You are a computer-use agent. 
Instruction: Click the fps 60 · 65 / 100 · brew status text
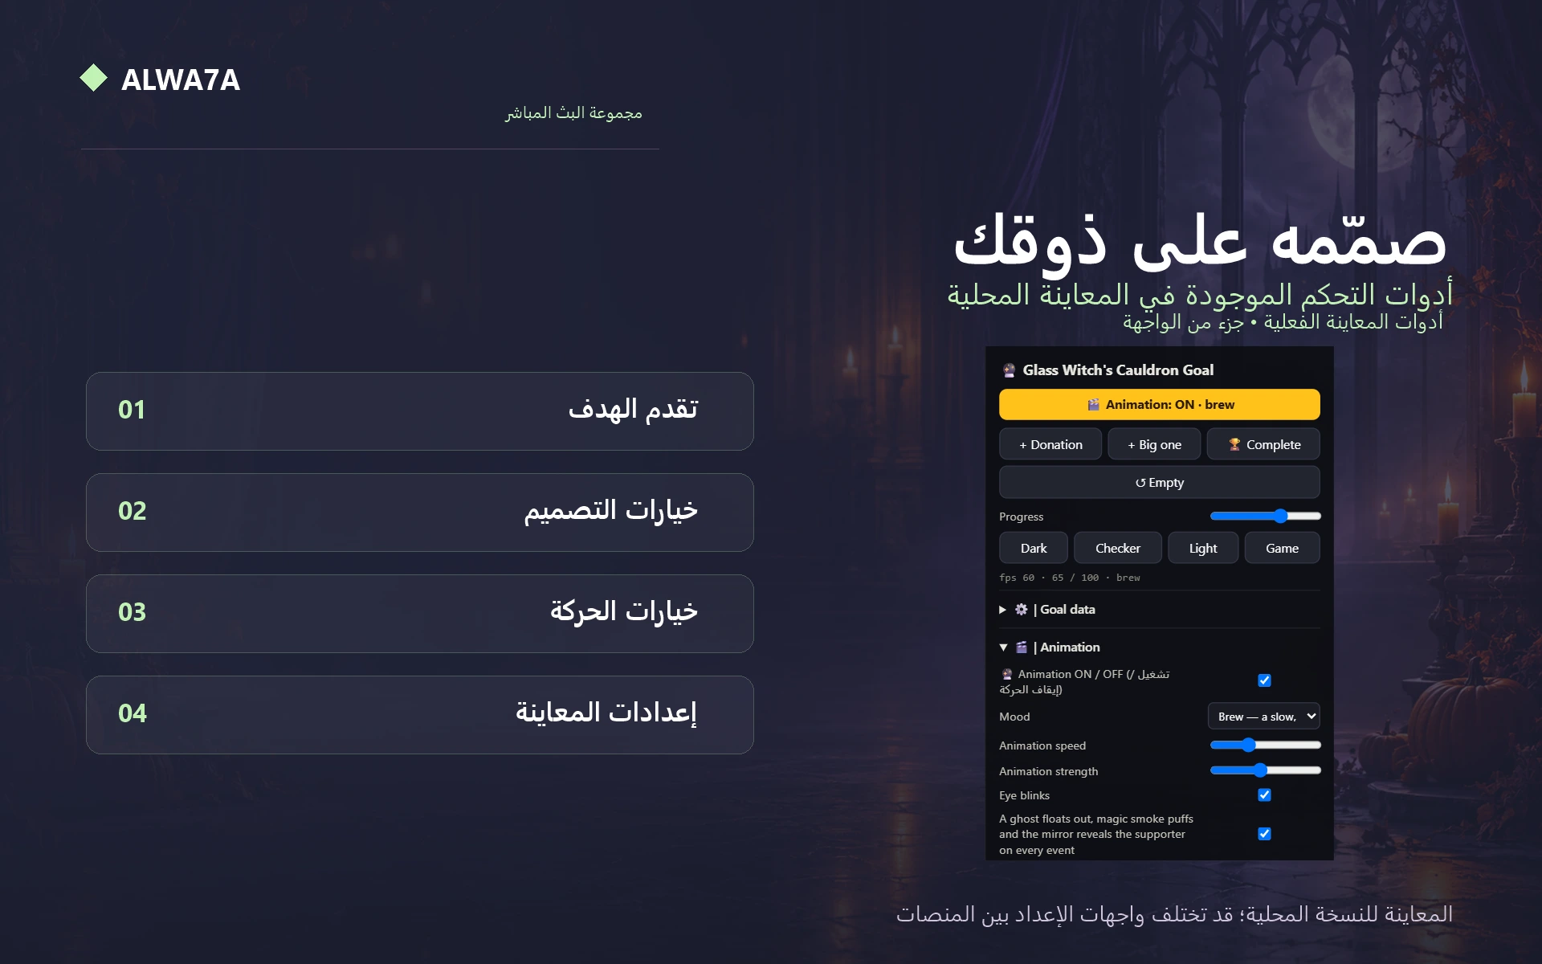tap(1069, 578)
